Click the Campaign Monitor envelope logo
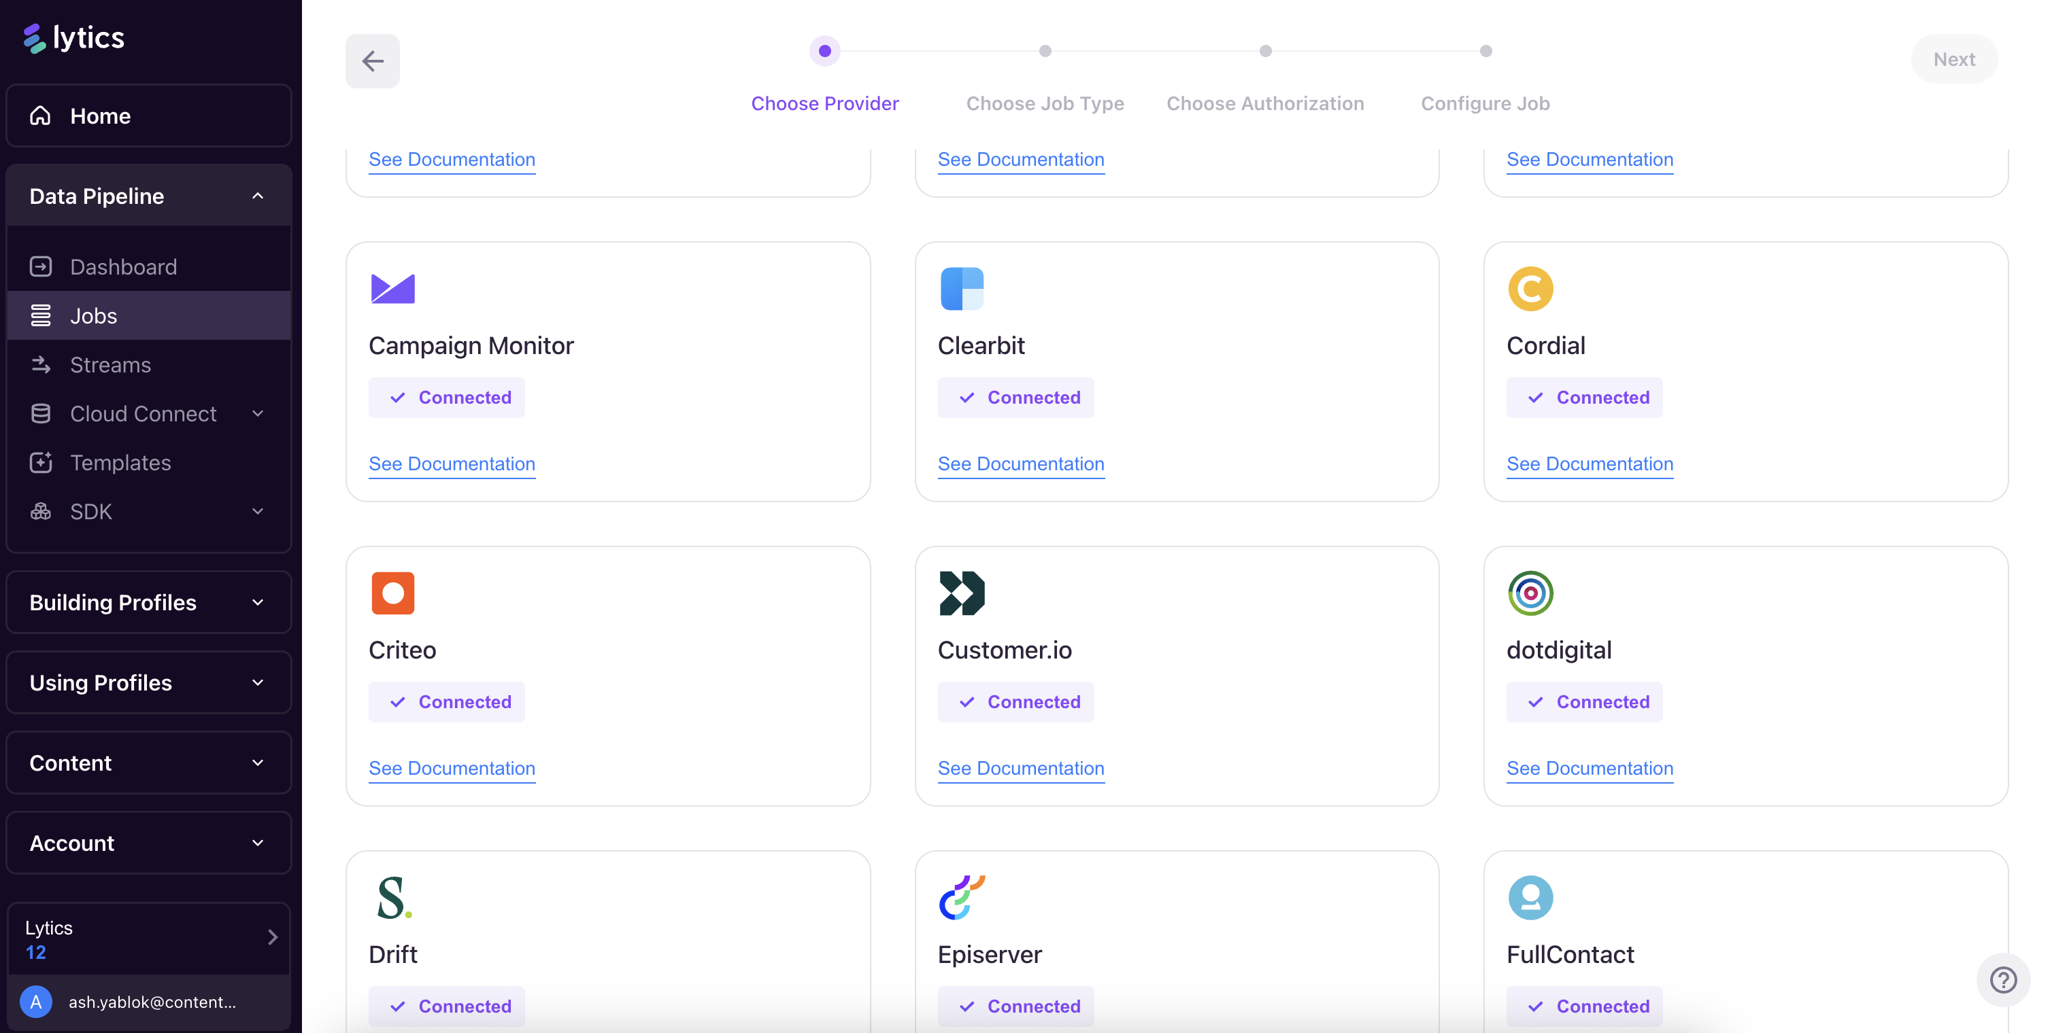Viewport: 2050px width, 1033px height. [392, 288]
